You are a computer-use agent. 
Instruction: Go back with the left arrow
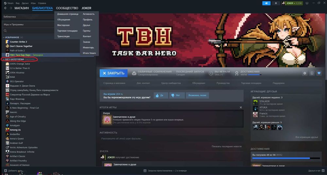coord(6,8)
